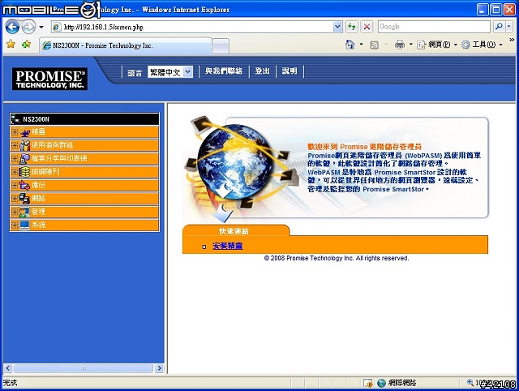Expand the 磁碟陣列 tree node

(15, 171)
